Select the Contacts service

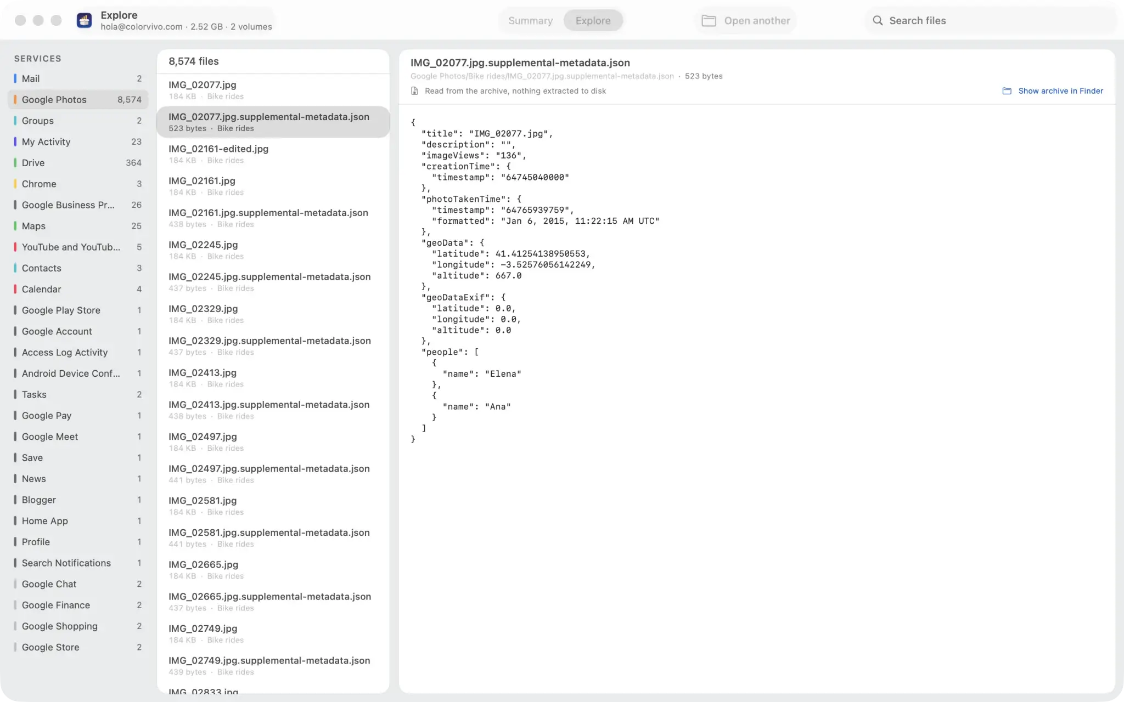coord(78,268)
